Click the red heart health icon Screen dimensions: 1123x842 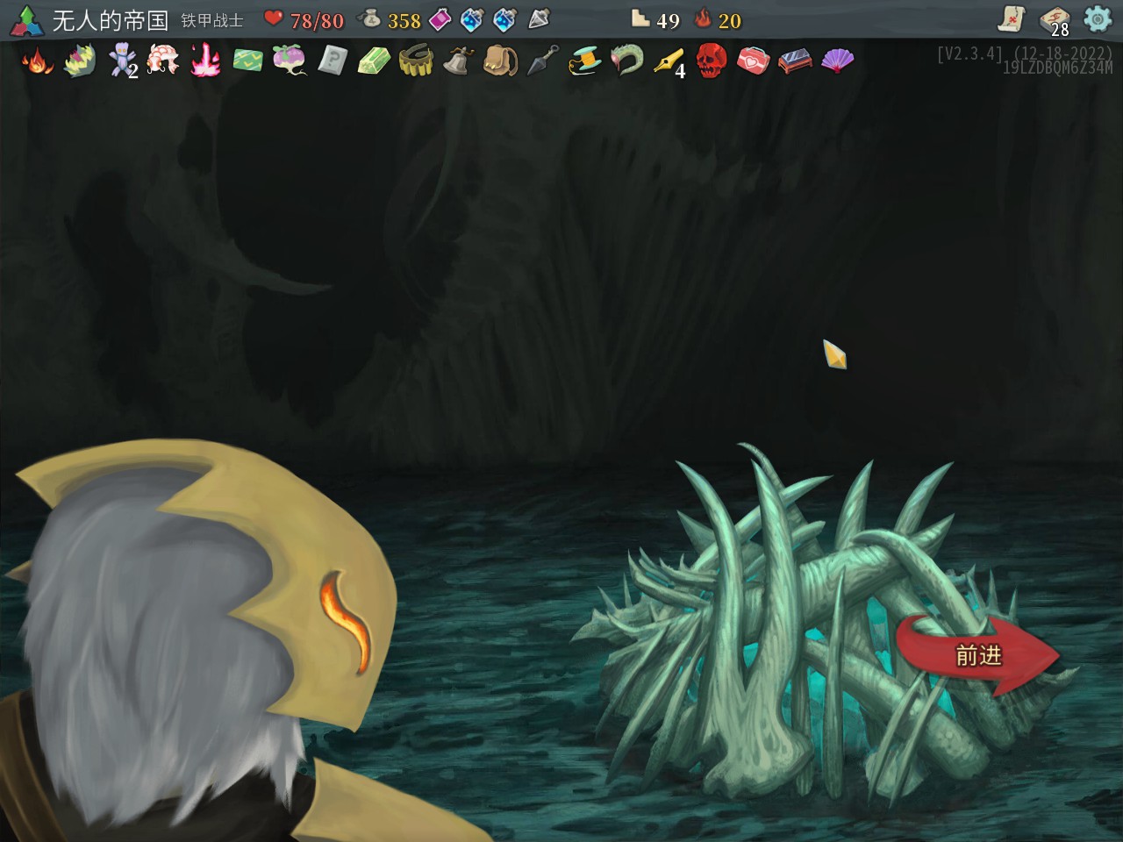pyautogui.click(x=274, y=18)
